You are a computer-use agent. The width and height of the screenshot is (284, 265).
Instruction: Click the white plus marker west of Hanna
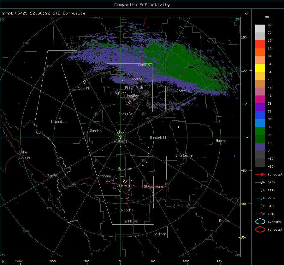coord(178,127)
